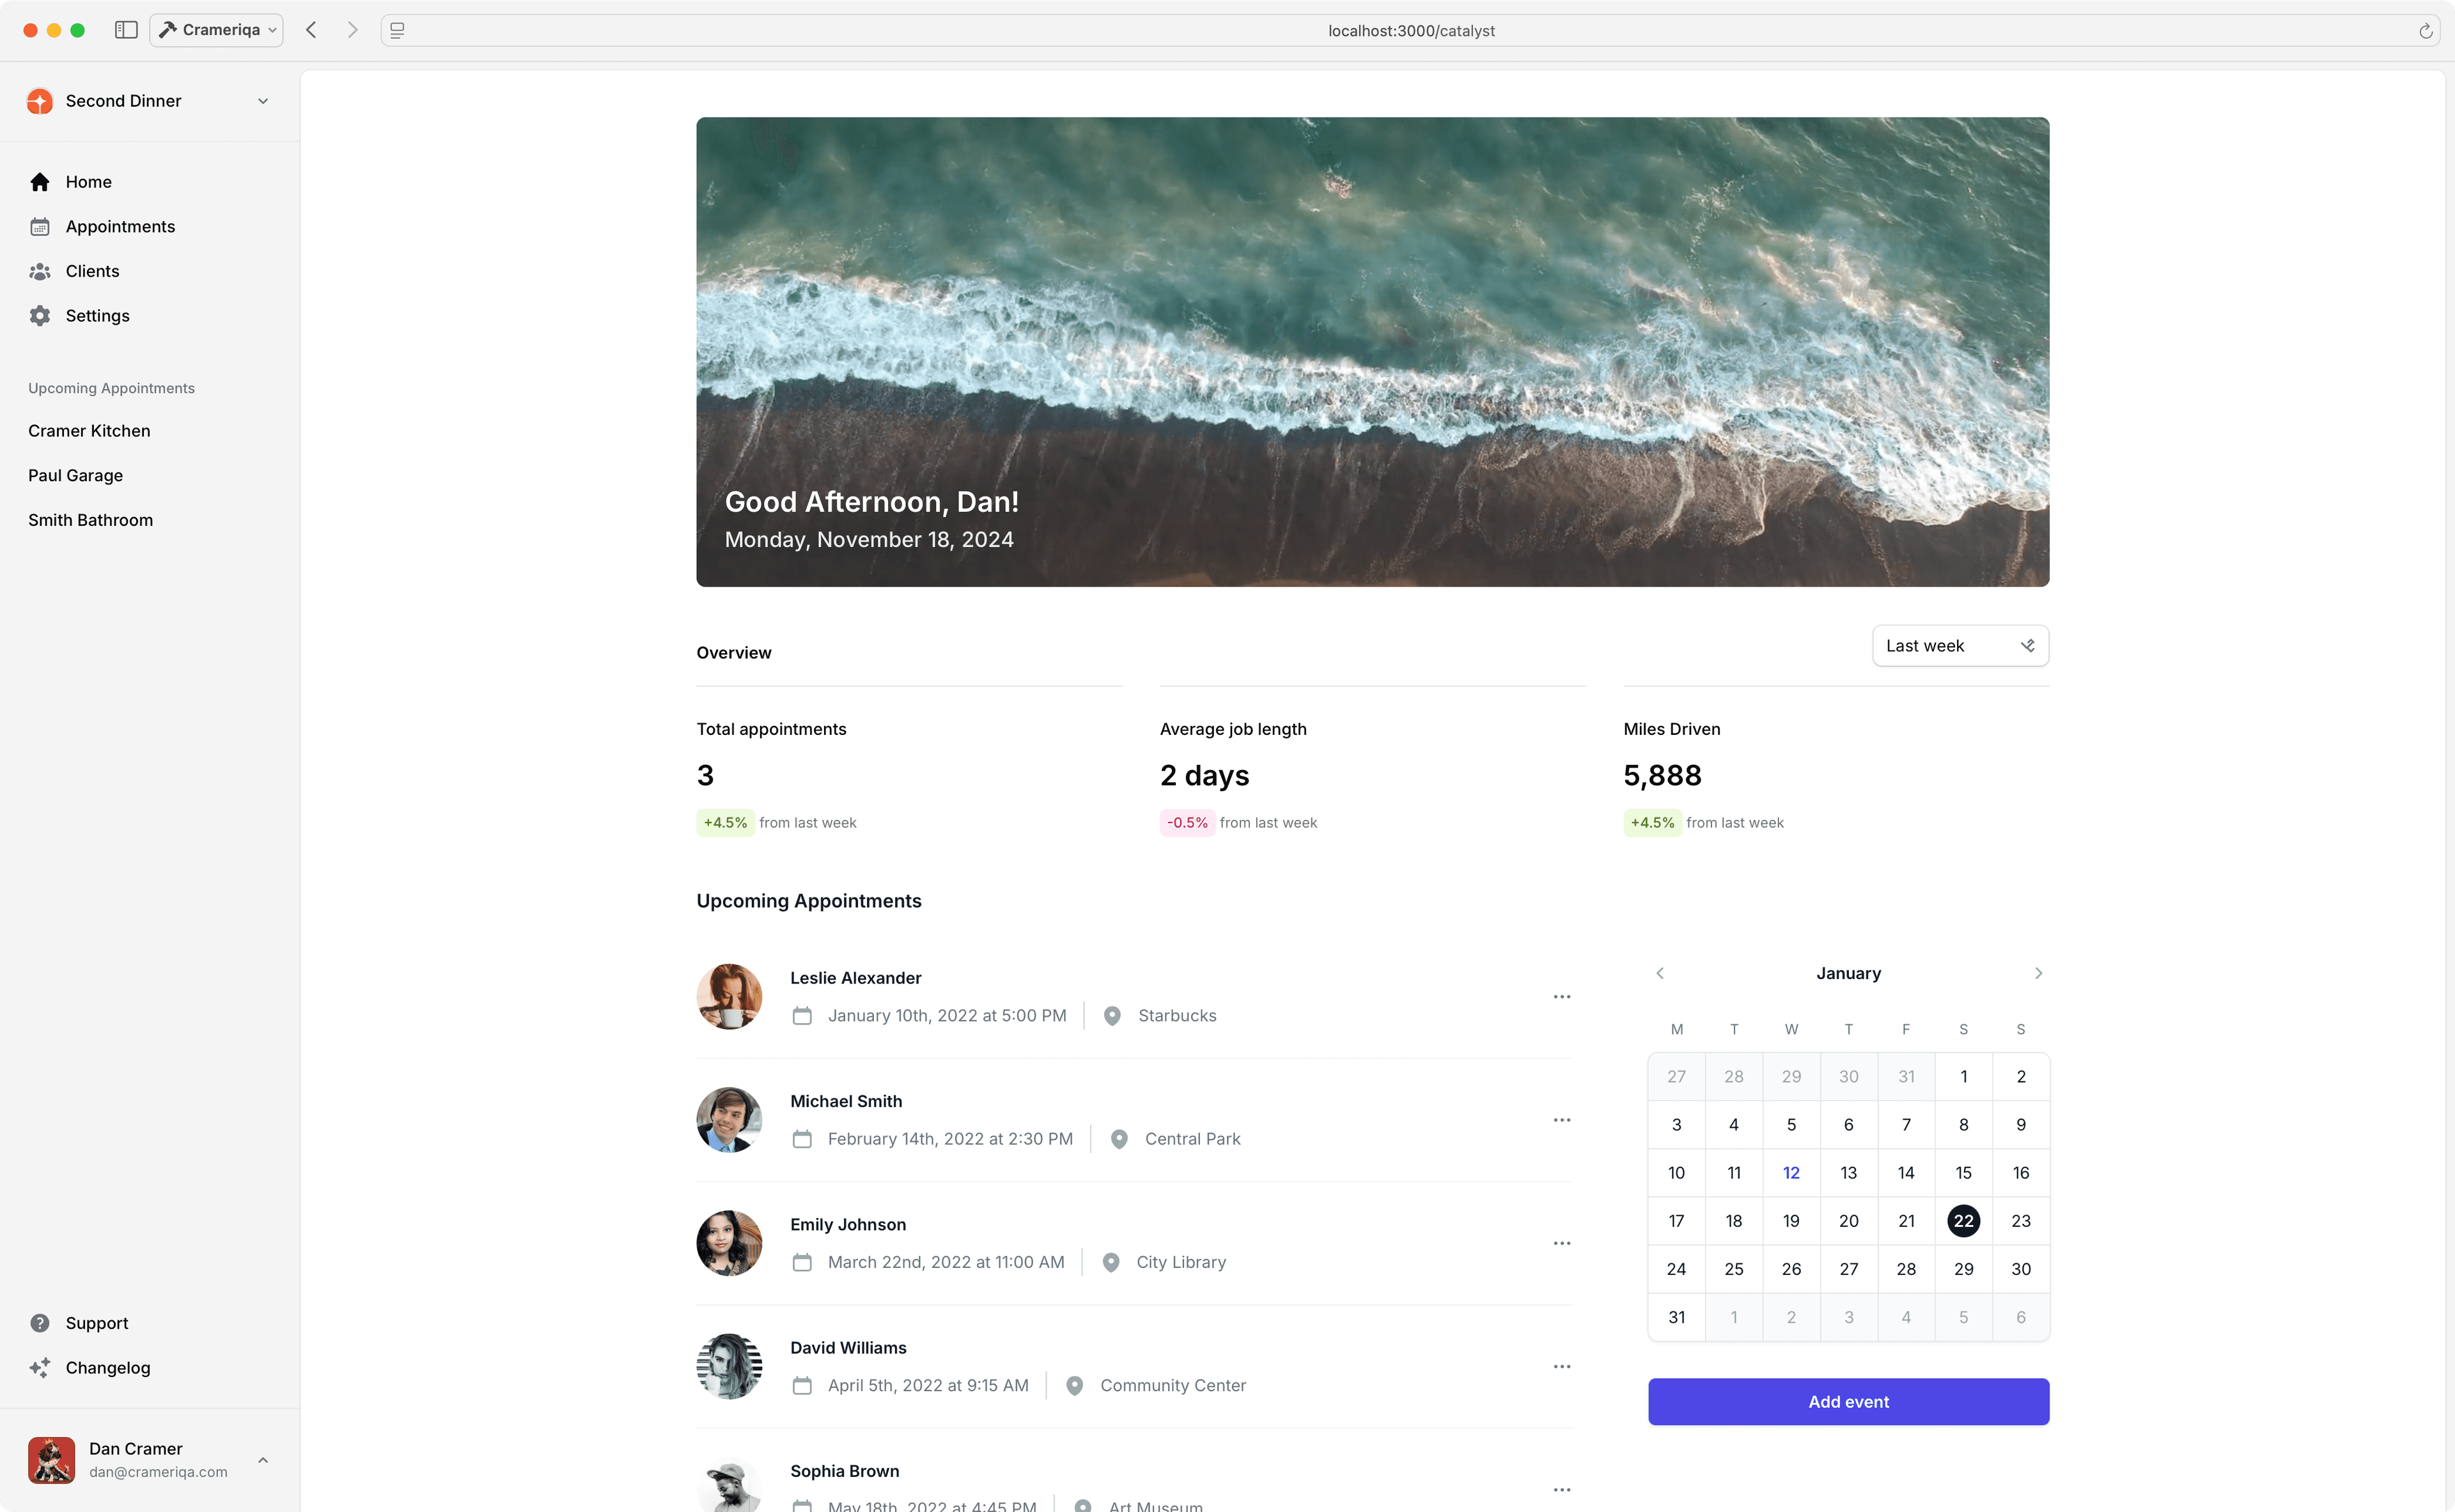The height and width of the screenshot is (1512, 2455).
Task: Open Emily Johnson's more options ellipsis
Action: 1562,1243
